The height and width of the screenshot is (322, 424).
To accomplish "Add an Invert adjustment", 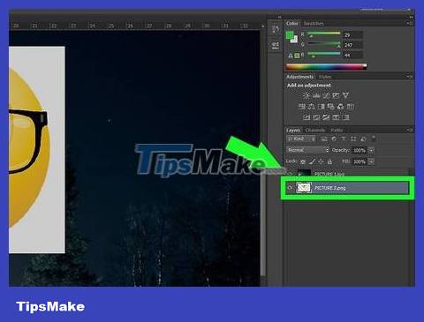I will coord(307,117).
